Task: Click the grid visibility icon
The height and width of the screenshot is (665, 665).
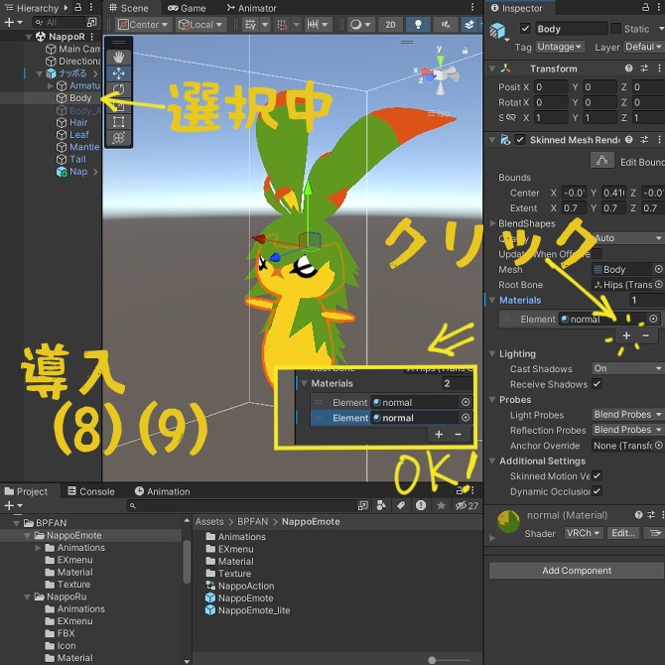Action: click(251, 25)
